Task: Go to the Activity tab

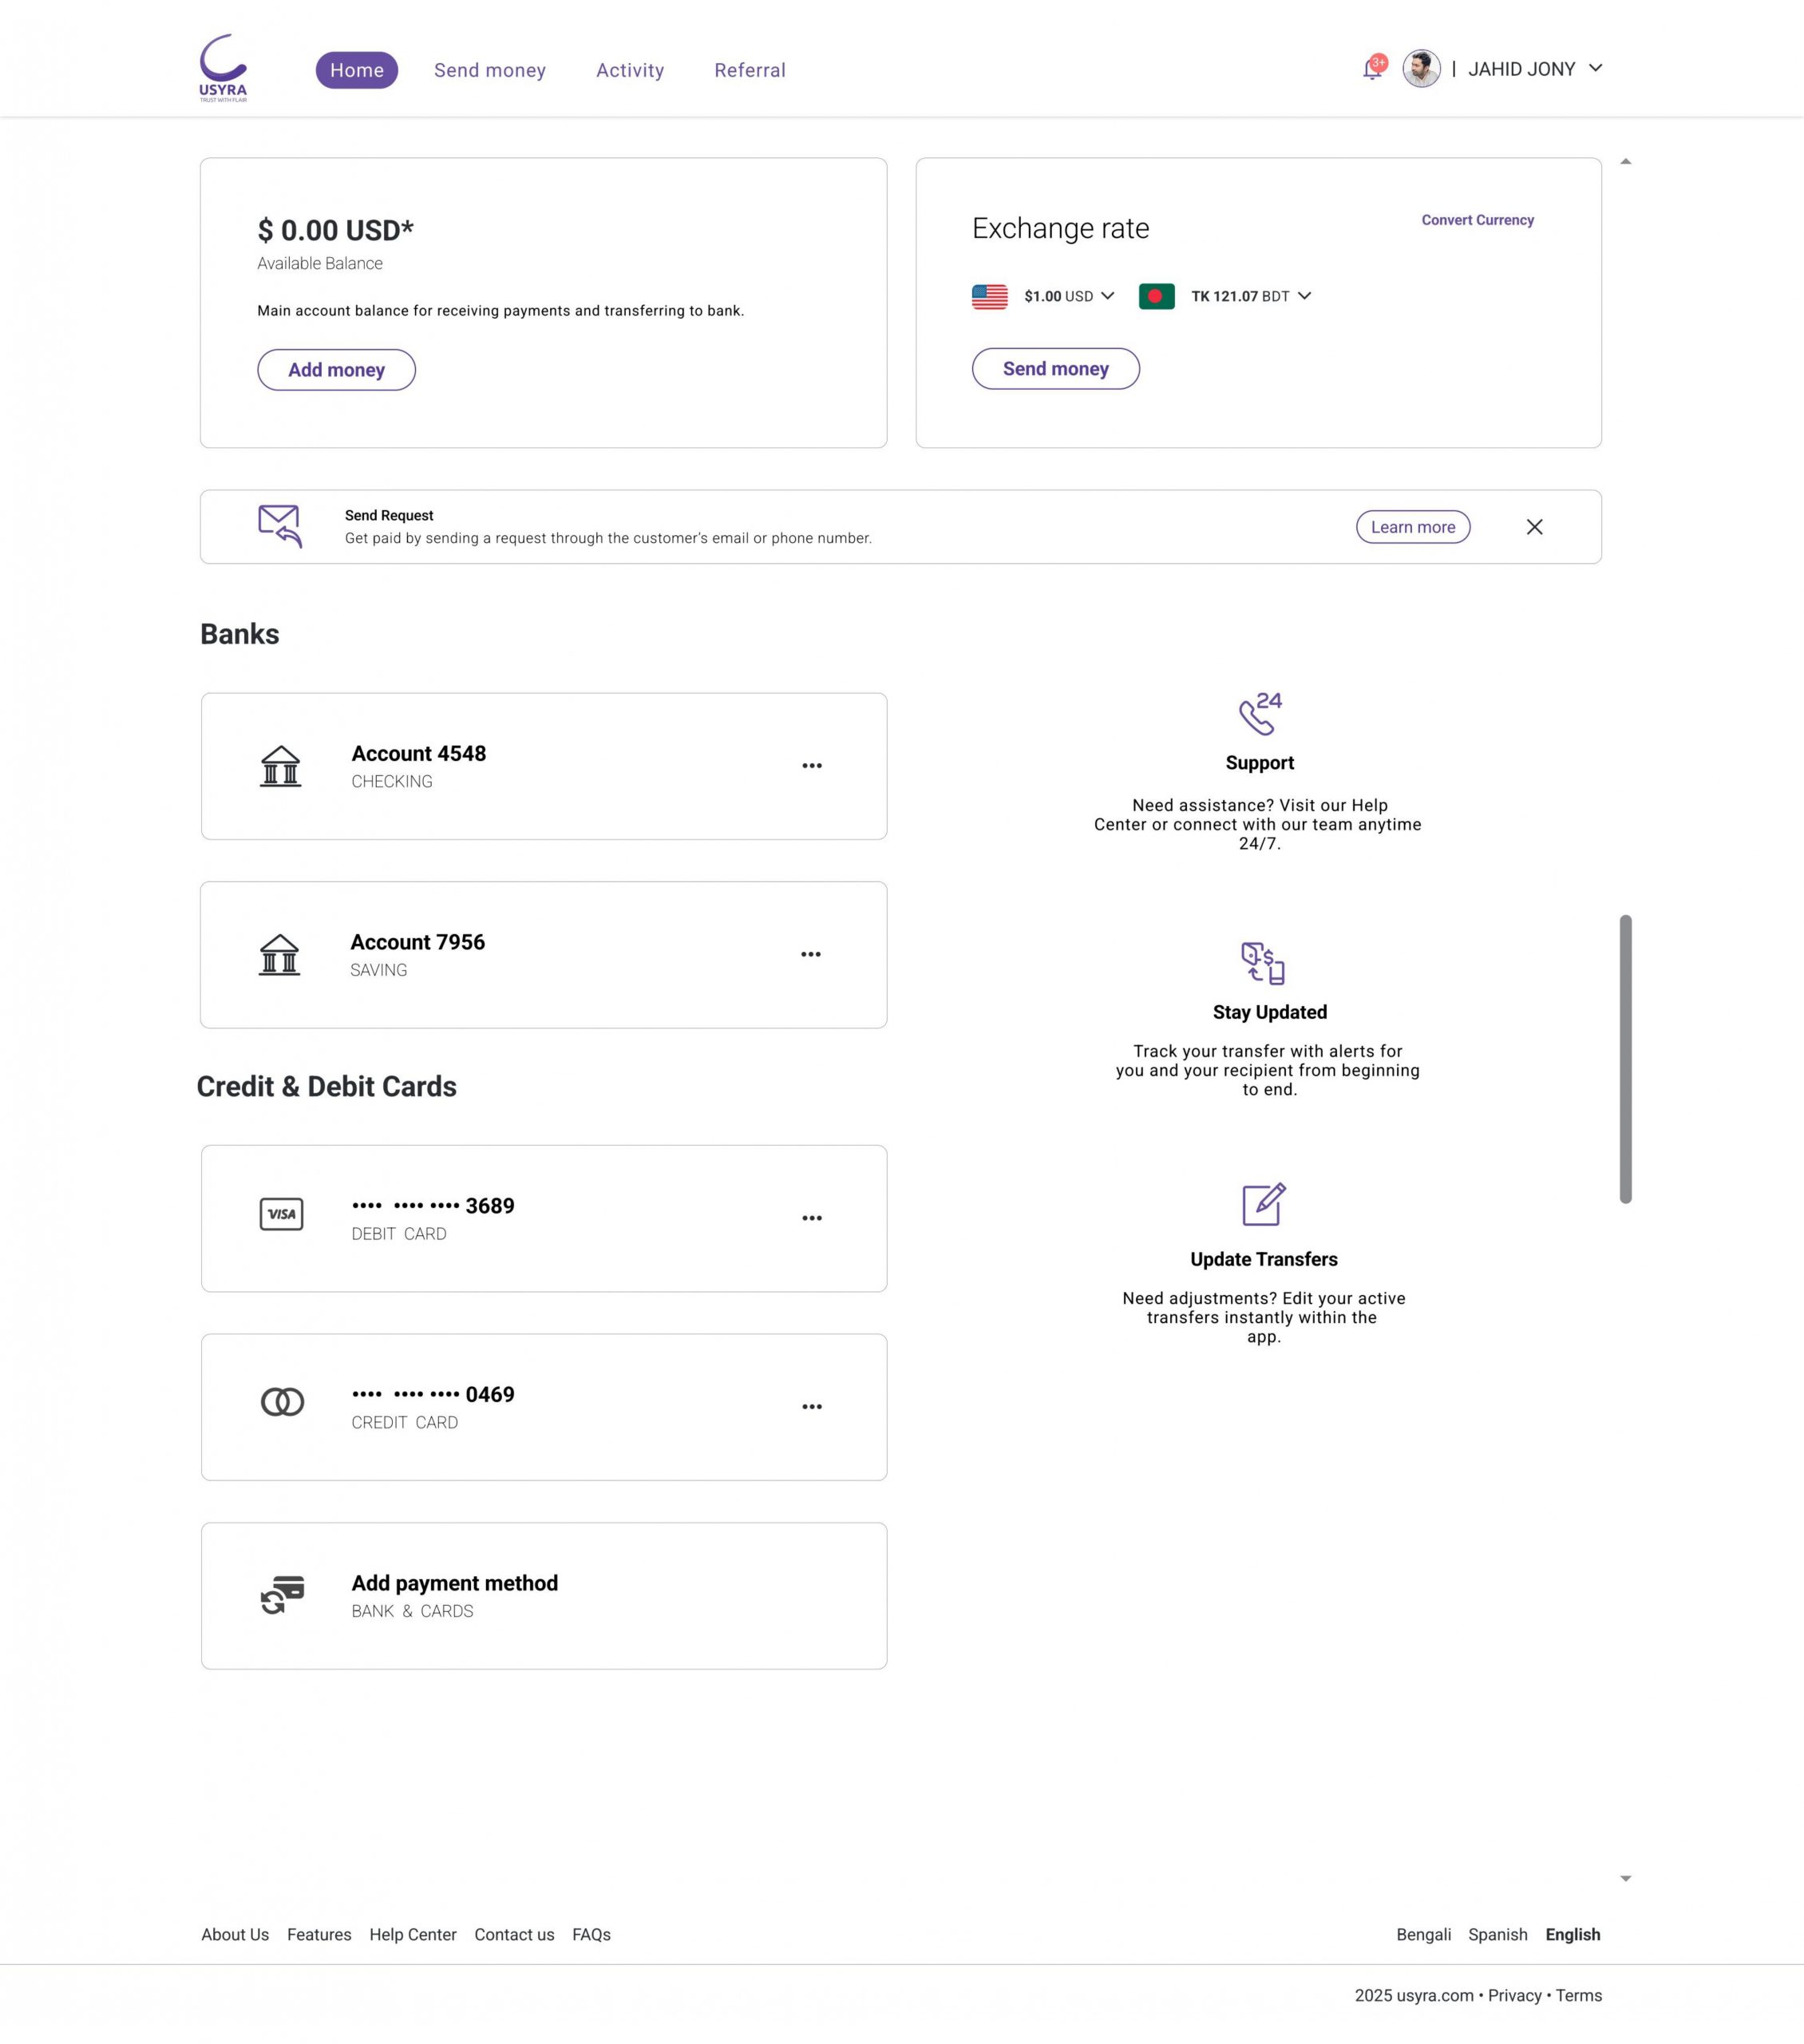Action: pyautogui.click(x=630, y=70)
